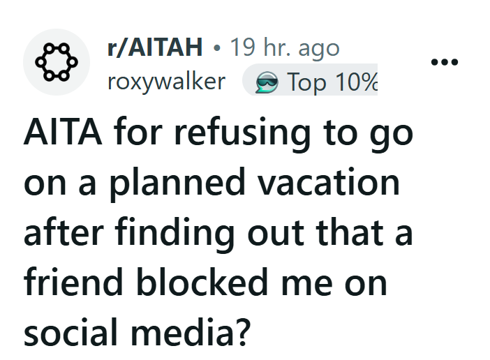Click the 'AITA for refusing to go' title line
This screenshot has height=360, width=490.
(218, 132)
